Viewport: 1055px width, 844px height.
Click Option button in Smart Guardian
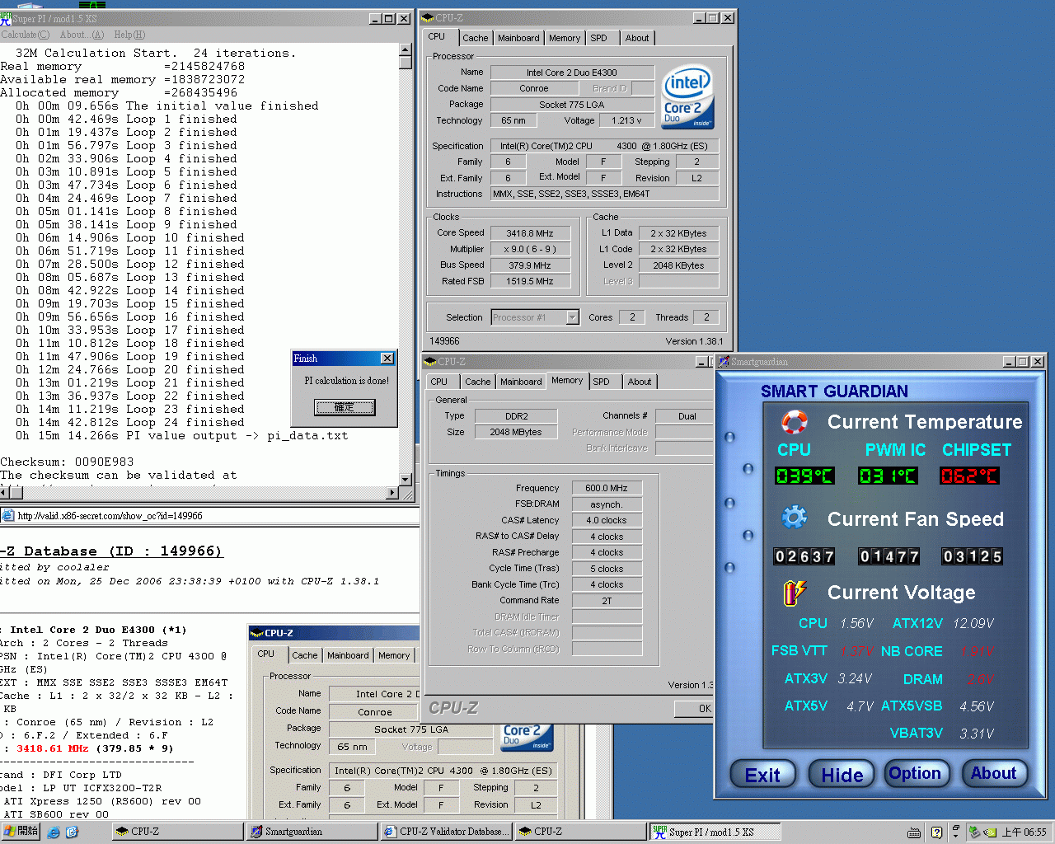[915, 773]
